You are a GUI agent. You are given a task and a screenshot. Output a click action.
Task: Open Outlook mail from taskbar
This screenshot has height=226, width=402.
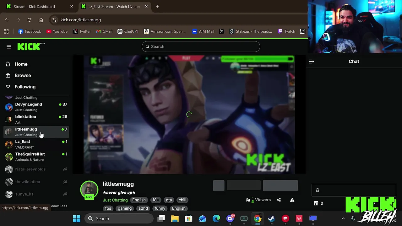203,218
